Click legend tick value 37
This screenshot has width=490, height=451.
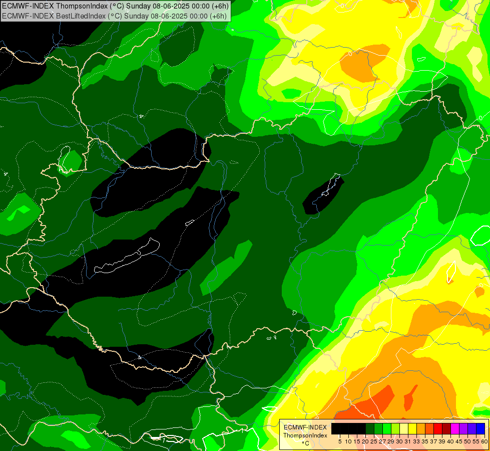(433, 441)
